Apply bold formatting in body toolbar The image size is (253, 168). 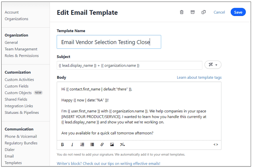pyautogui.click(x=62, y=145)
